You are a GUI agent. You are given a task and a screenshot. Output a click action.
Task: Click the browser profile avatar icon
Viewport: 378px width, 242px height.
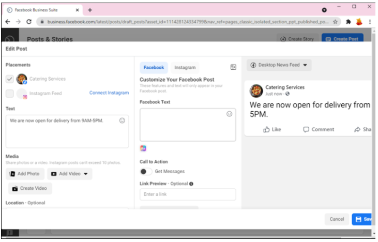click(x=359, y=22)
